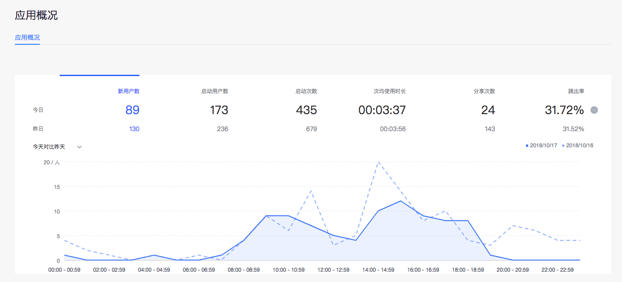
Task: Click the 14:00 - 14:59 axis label
Action: (378, 270)
